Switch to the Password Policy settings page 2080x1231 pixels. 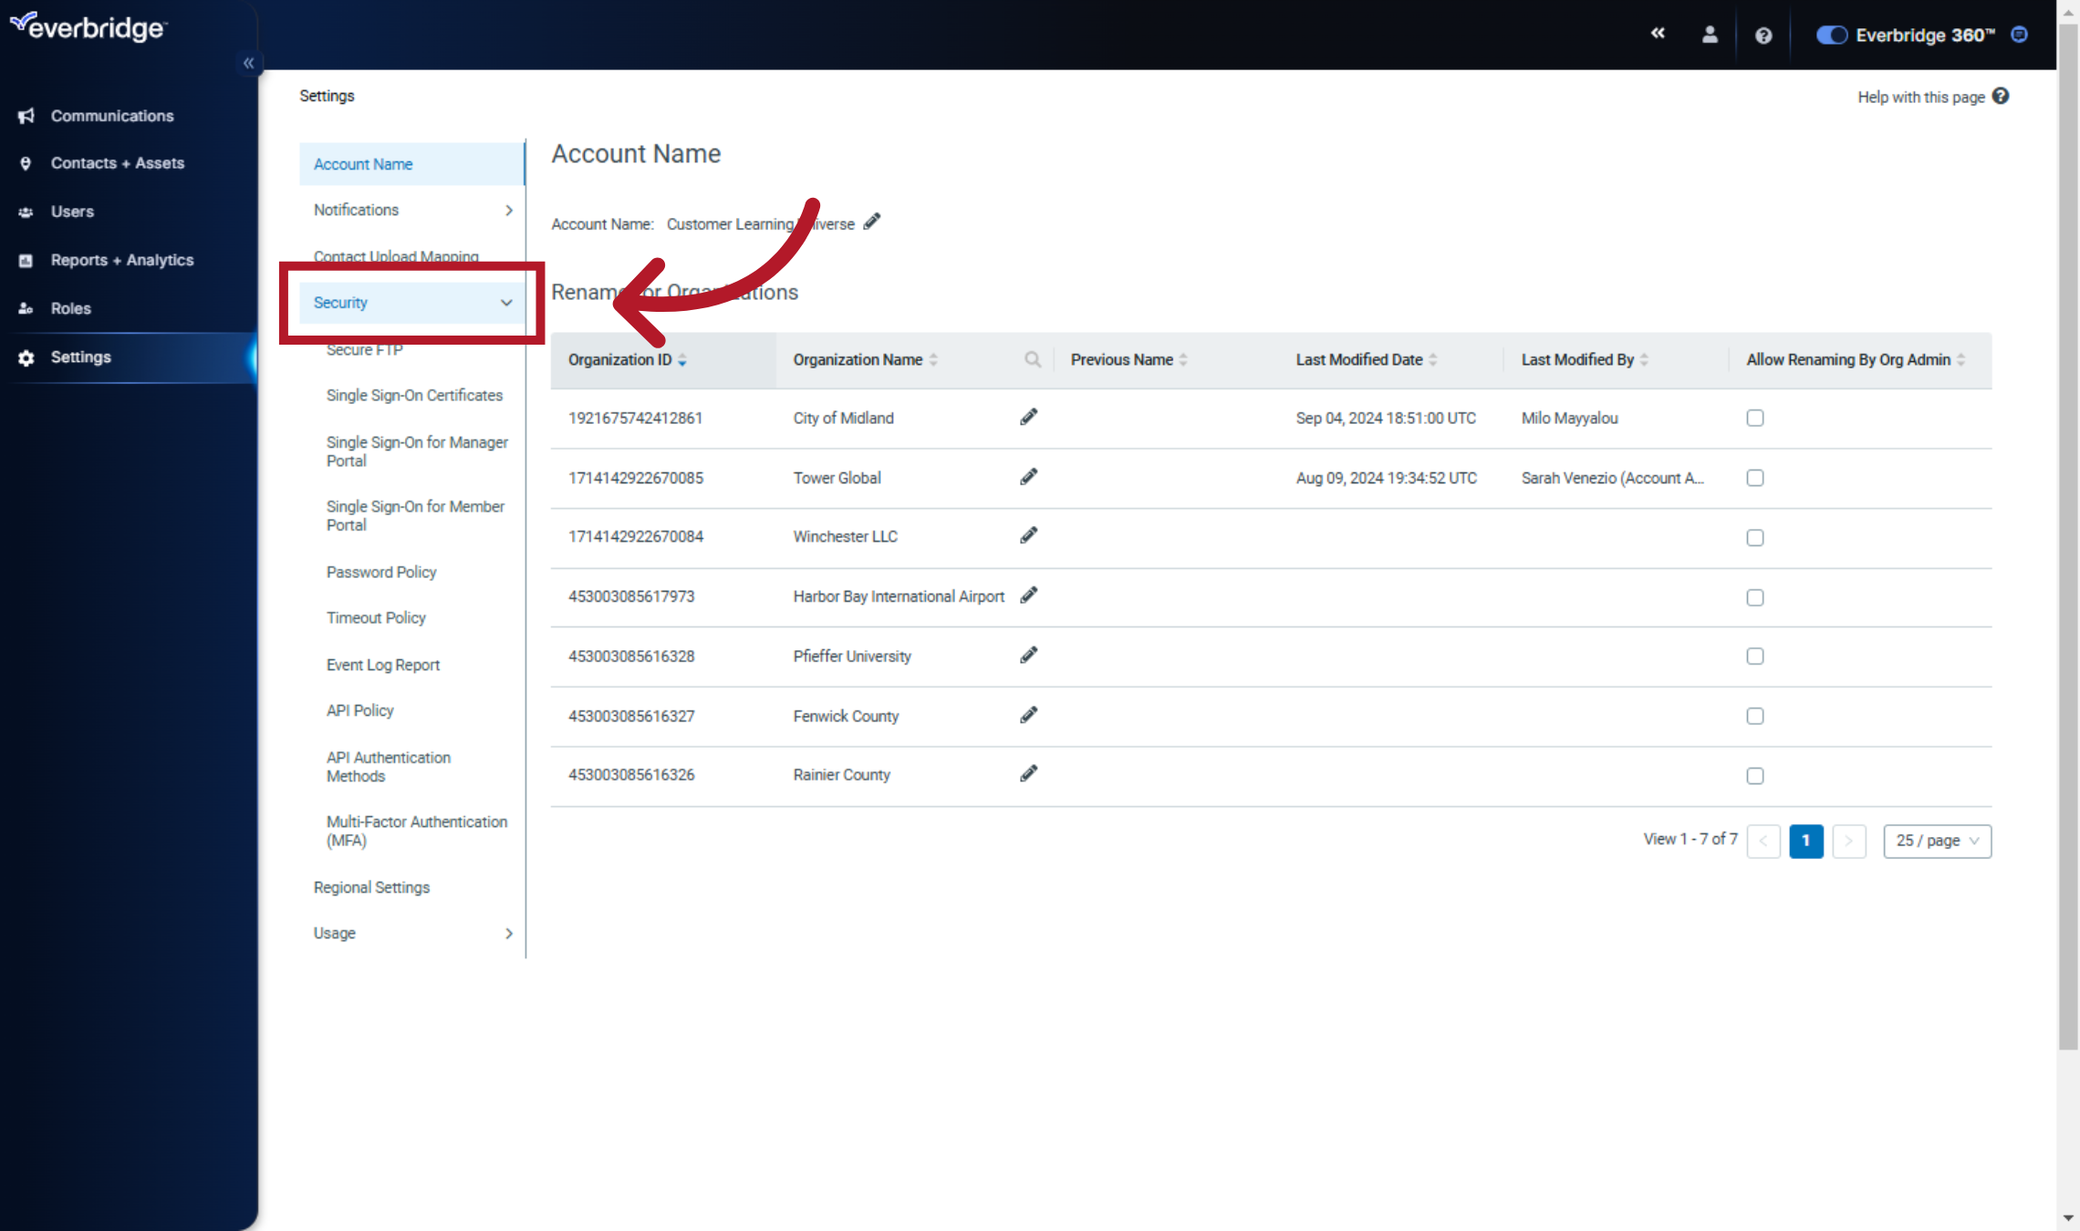[x=381, y=572]
